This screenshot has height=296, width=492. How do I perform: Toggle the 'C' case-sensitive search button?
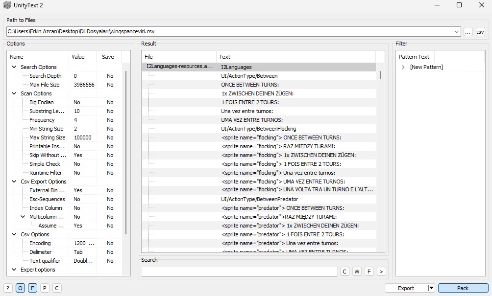pos(344,272)
